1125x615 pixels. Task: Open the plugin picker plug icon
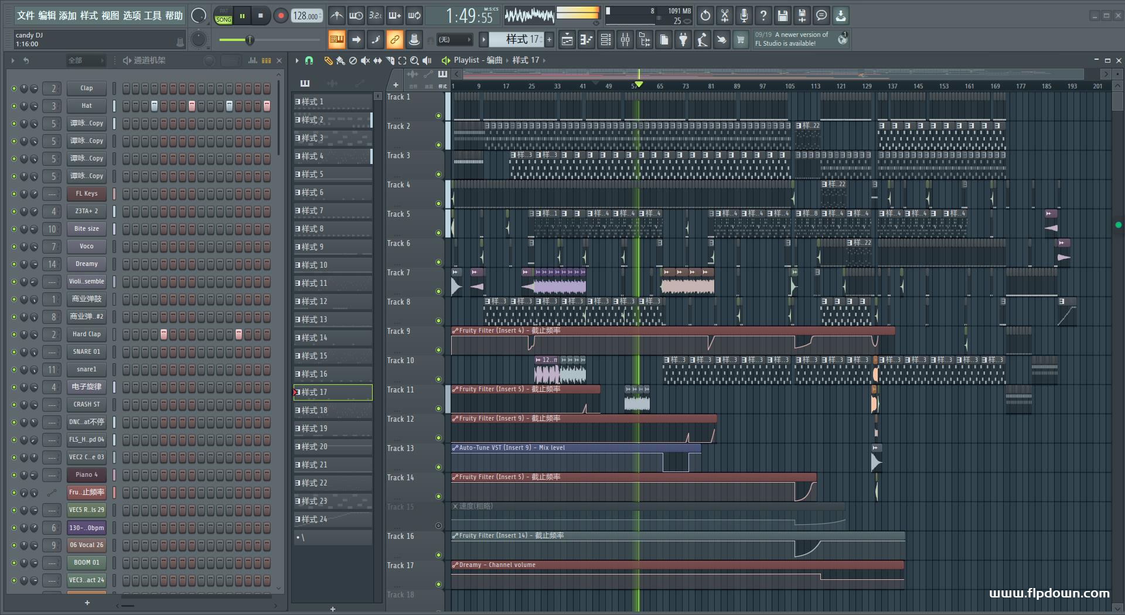pos(683,39)
